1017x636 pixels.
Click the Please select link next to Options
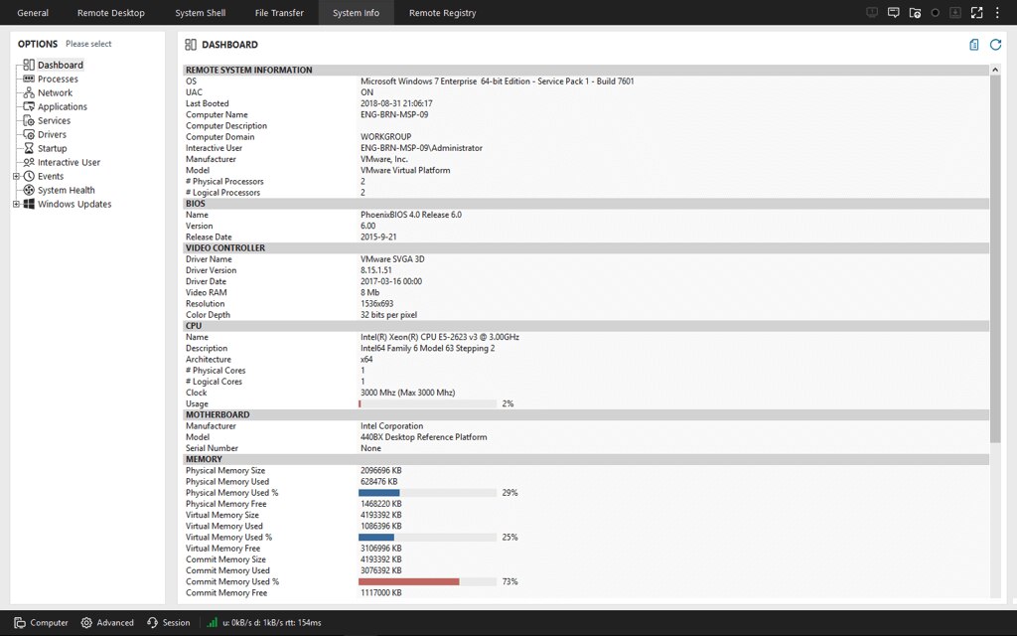point(88,44)
